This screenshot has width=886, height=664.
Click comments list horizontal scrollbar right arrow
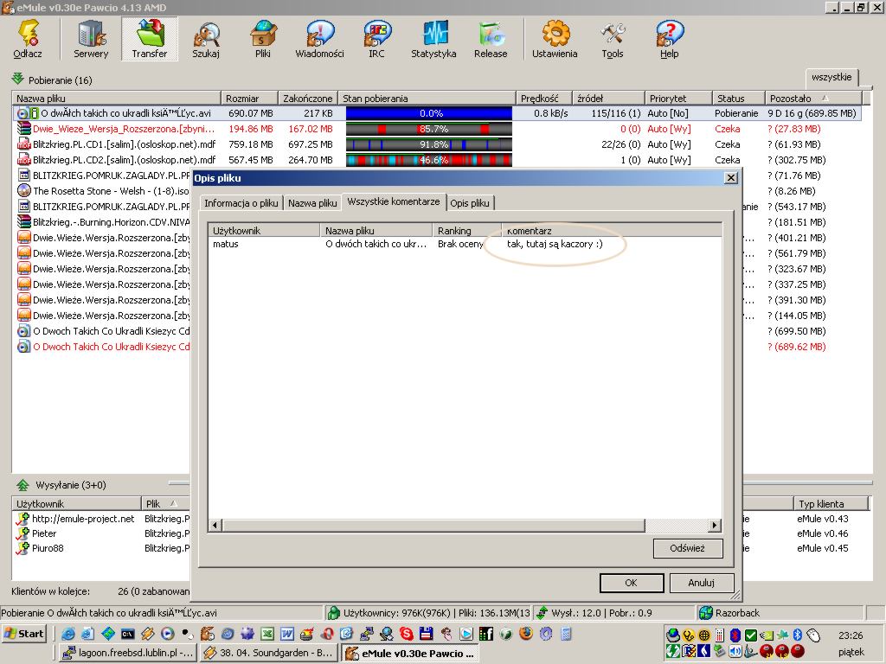pos(715,525)
